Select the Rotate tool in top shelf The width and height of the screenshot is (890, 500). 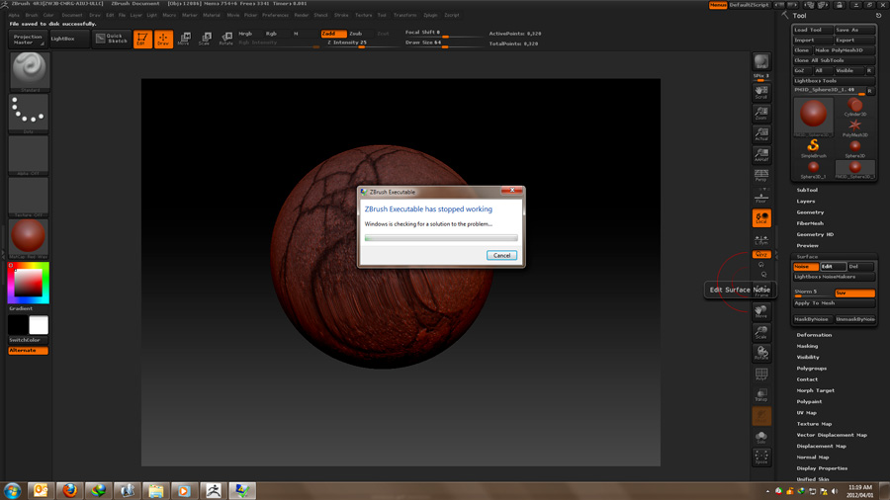225,40
